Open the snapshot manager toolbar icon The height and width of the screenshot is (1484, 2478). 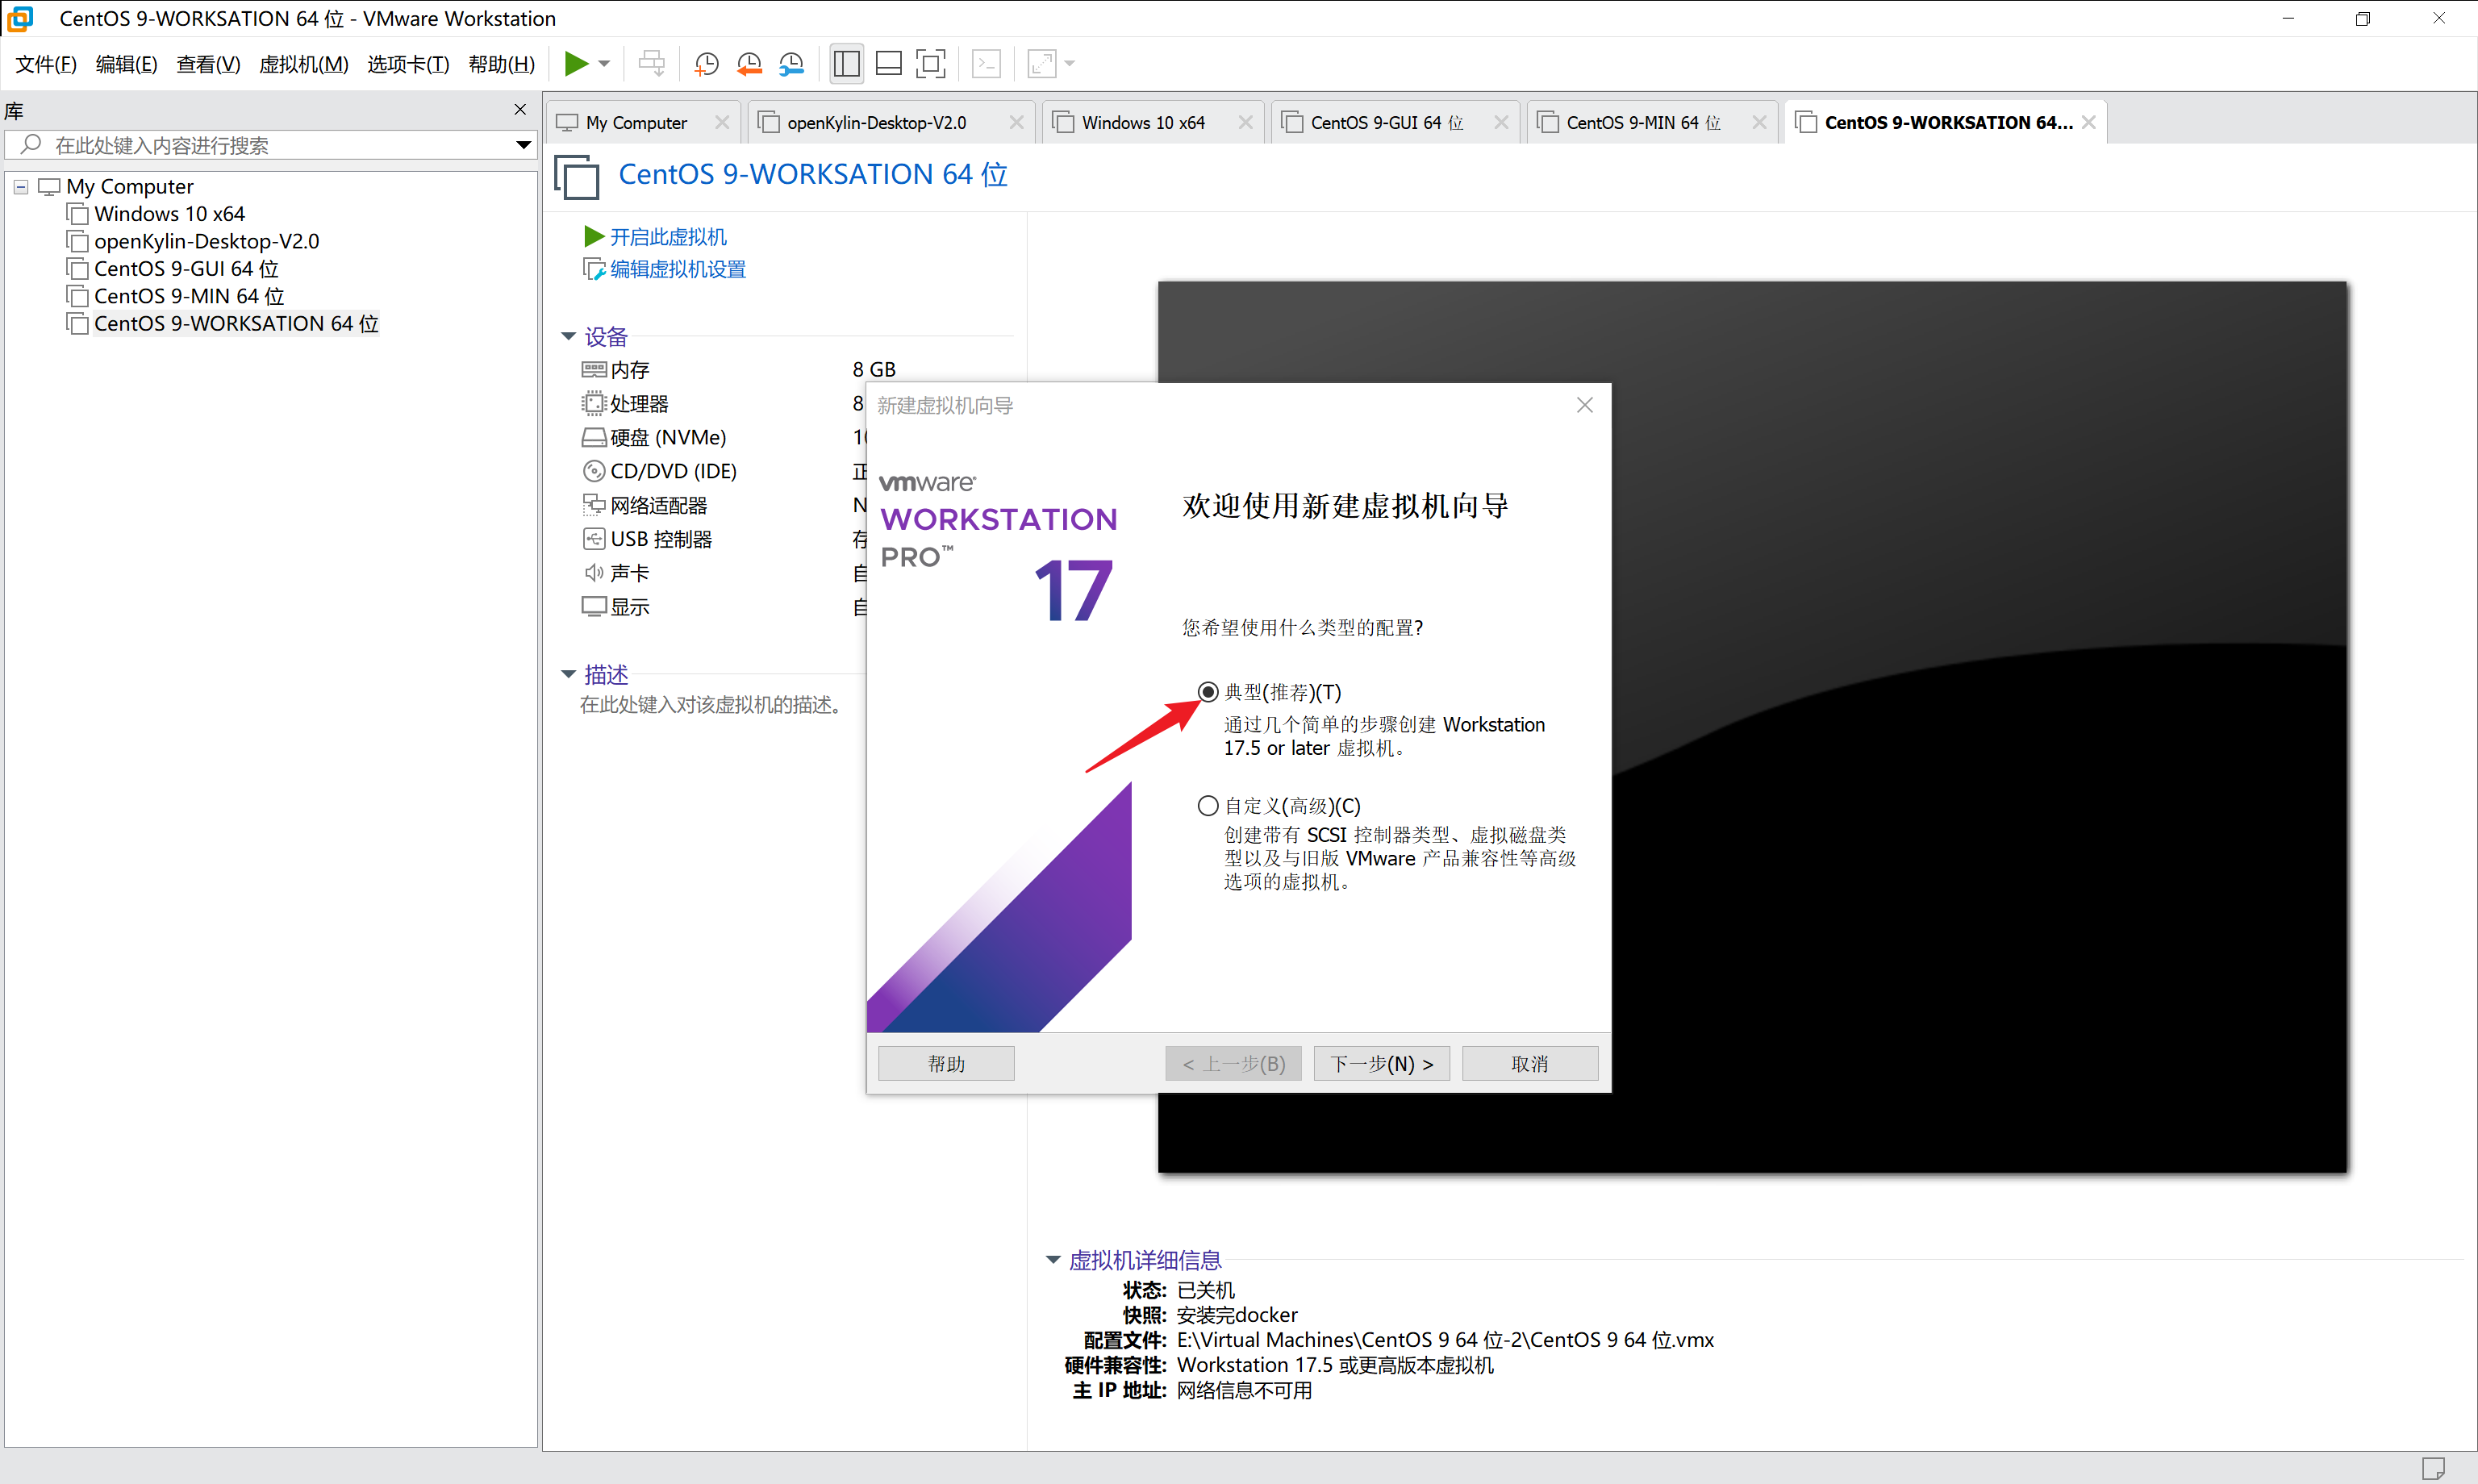tap(791, 64)
